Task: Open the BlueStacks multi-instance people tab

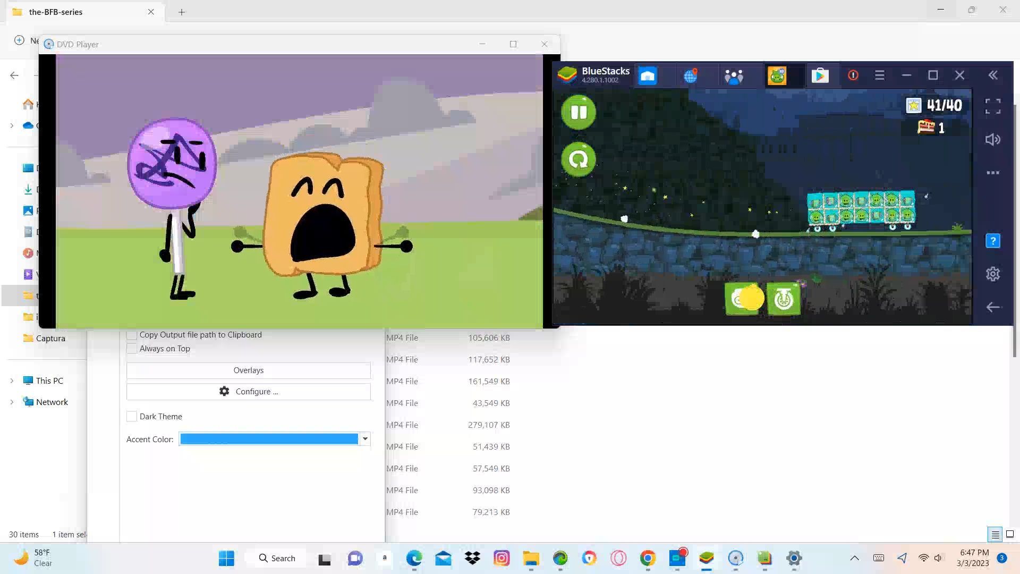Action: [734, 76]
